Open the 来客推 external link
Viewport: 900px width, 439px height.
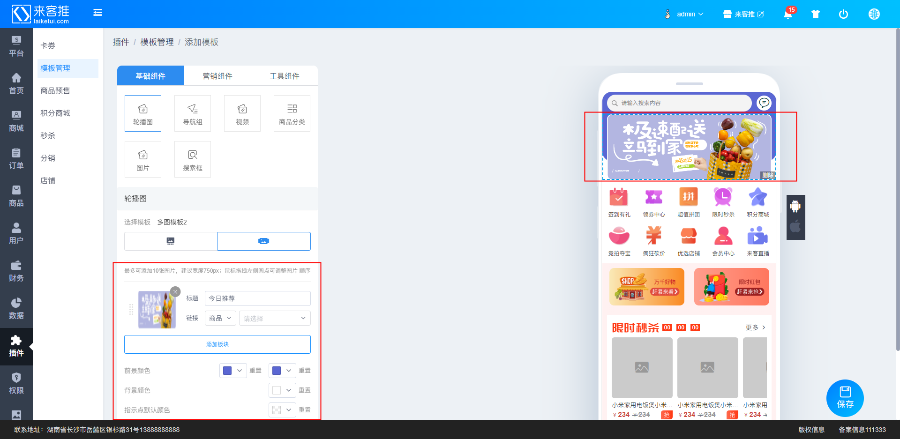click(744, 14)
